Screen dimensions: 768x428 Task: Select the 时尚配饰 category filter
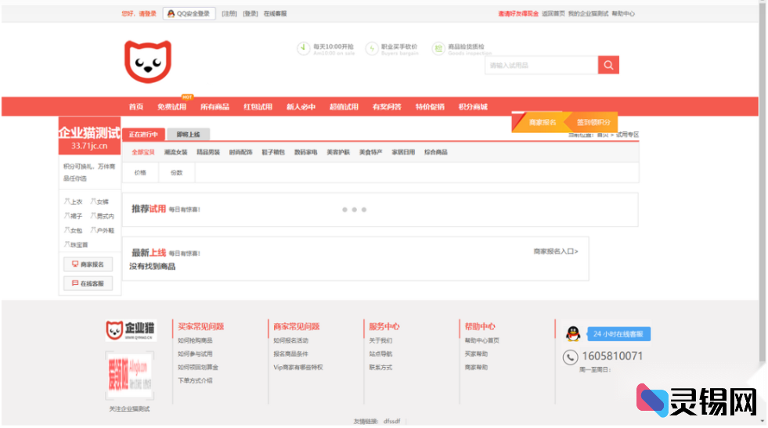[240, 153]
